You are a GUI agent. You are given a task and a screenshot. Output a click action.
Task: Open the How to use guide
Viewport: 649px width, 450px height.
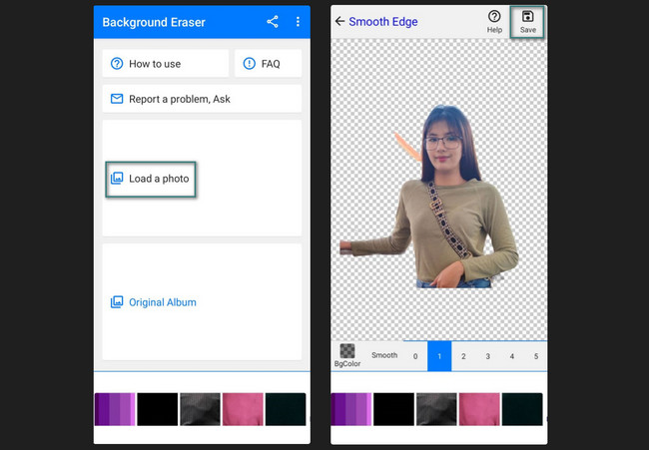[165, 64]
